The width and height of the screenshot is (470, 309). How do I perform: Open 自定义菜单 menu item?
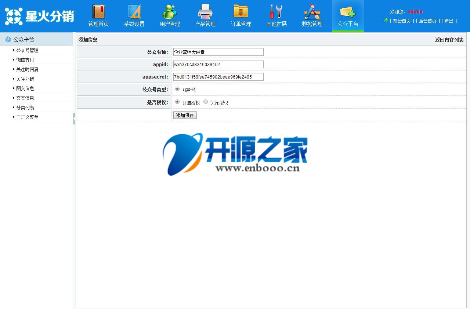click(27, 117)
